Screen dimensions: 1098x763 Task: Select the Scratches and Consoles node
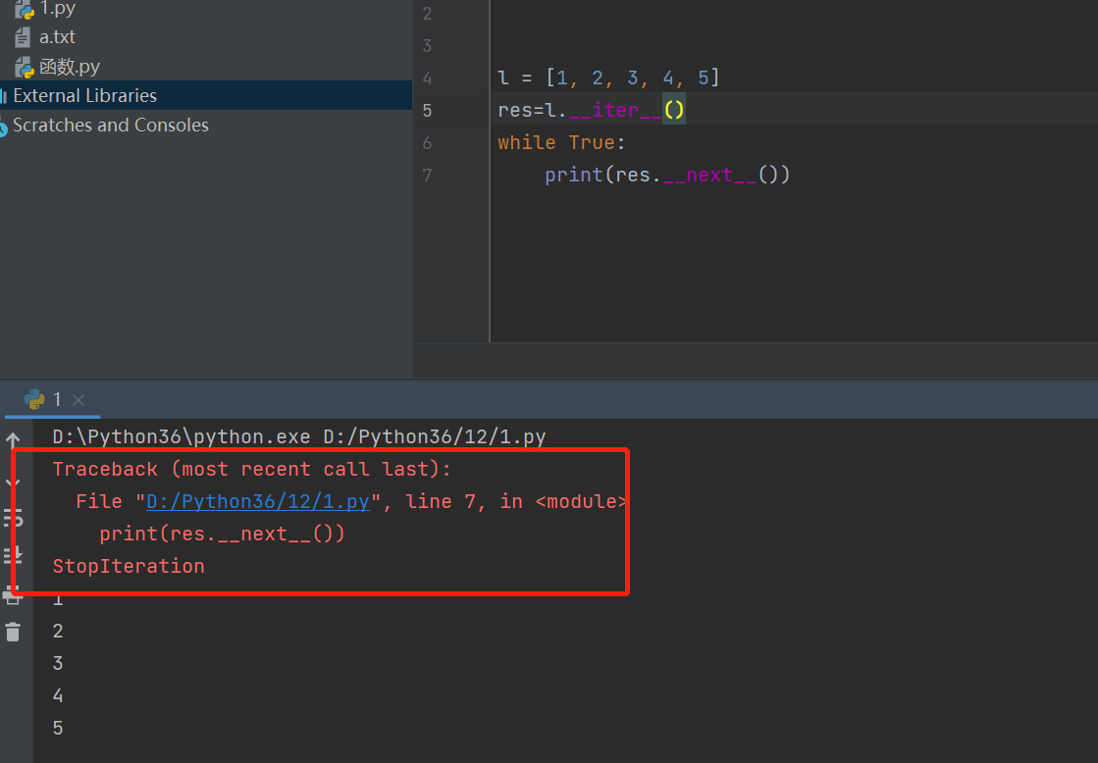(x=111, y=125)
